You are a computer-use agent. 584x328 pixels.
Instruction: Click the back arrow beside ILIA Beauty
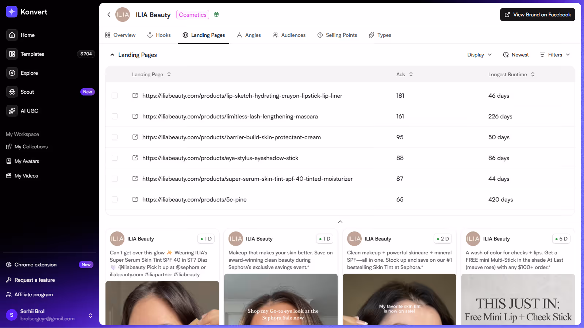coord(109,15)
